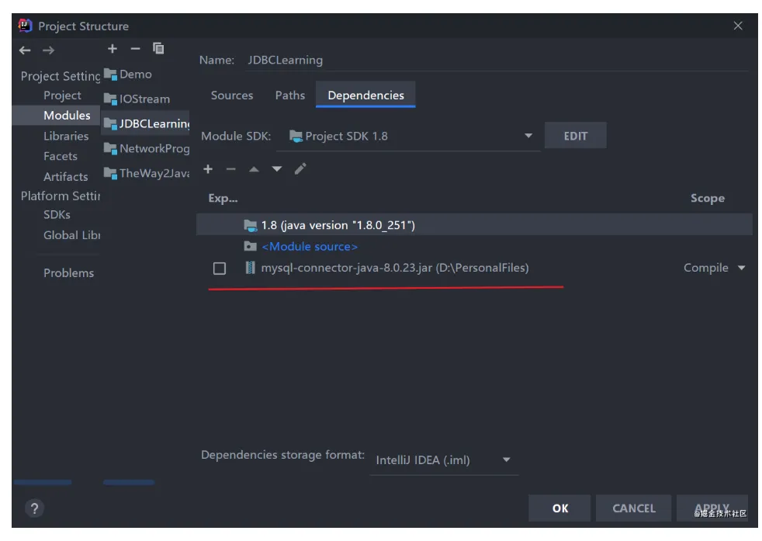Image resolution: width=762 pixels, height=541 pixels.
Task: Open SDKs platform settings
Action: [x=57, y=215]
